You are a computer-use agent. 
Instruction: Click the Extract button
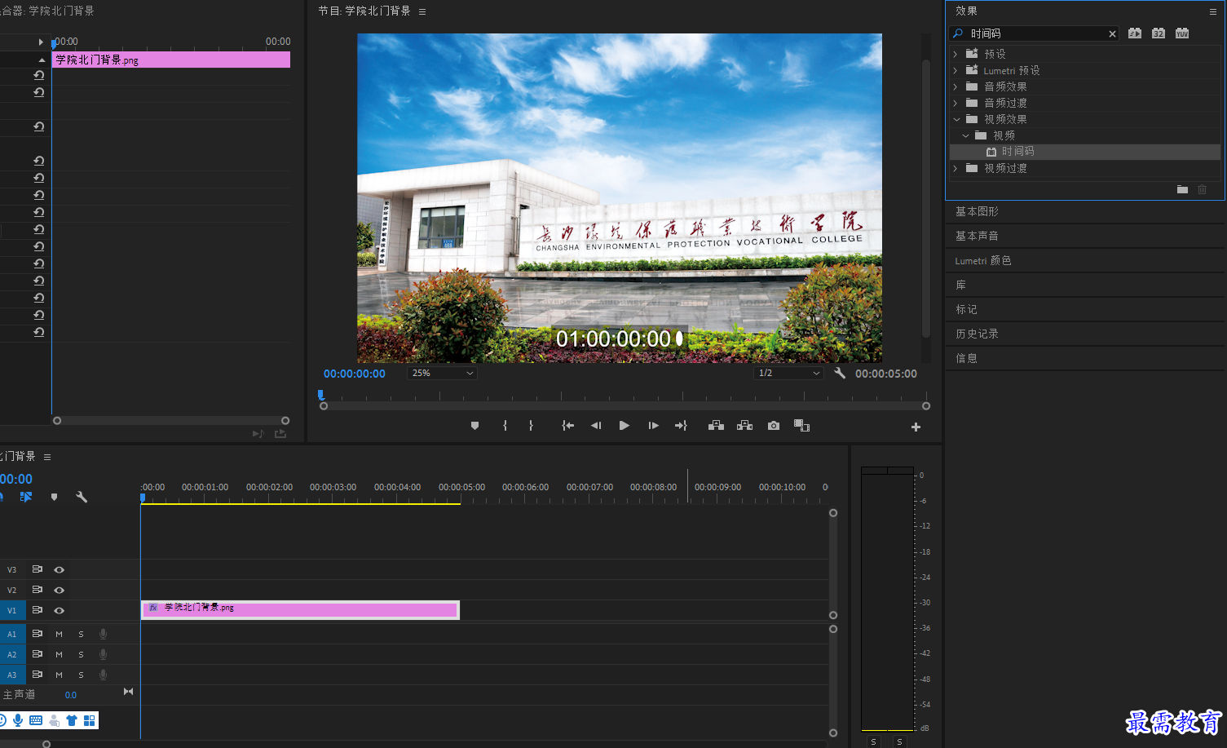pos(744,426)
